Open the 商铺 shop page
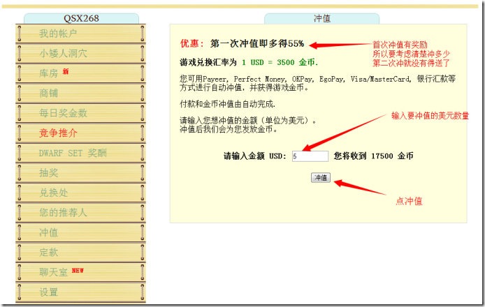Image resolution: width=485 pixels, height=307 pixels. 49,93
